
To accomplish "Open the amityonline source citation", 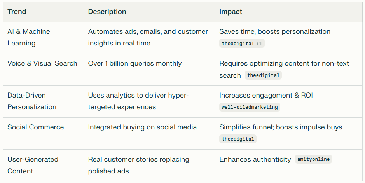I will tap(313, 159).
